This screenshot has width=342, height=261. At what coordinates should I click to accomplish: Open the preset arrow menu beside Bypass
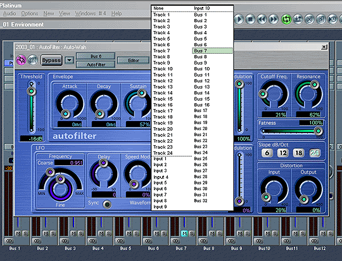tap(70, 60)
